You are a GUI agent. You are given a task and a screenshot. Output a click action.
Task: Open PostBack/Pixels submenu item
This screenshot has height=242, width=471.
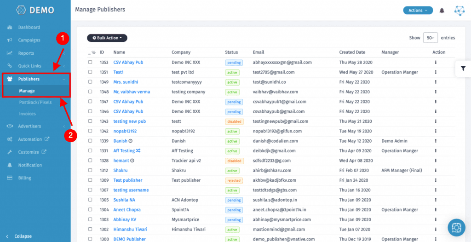[x=35, y=102]
